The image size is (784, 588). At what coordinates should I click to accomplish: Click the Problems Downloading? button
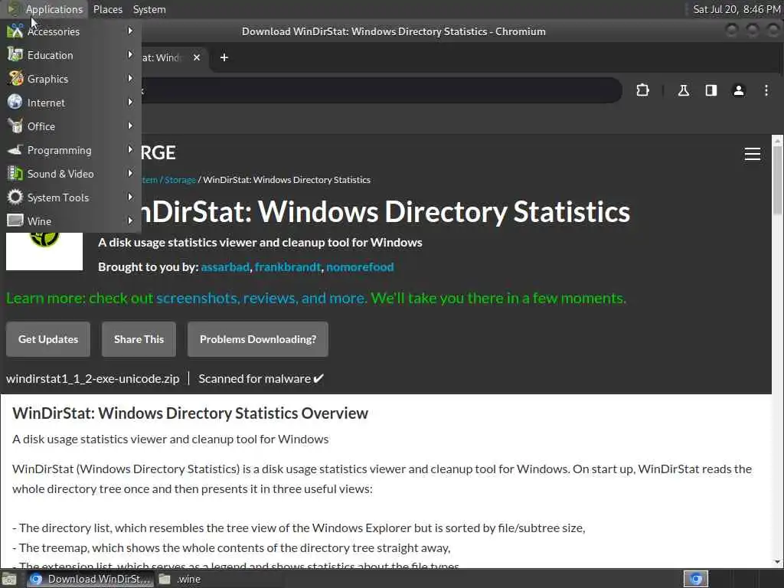(257, 339)
